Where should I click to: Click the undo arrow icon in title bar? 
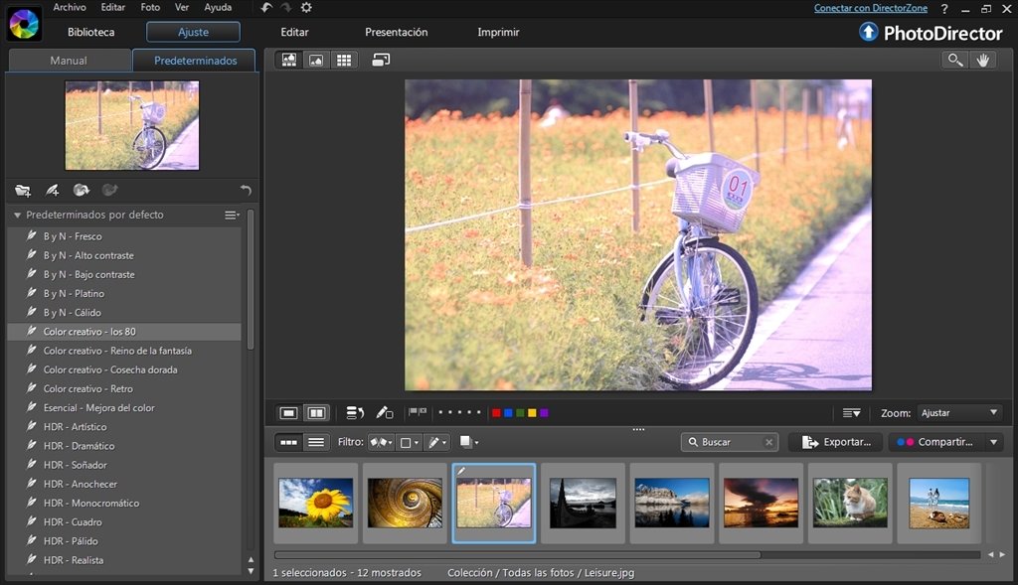[x=266, y=7]
